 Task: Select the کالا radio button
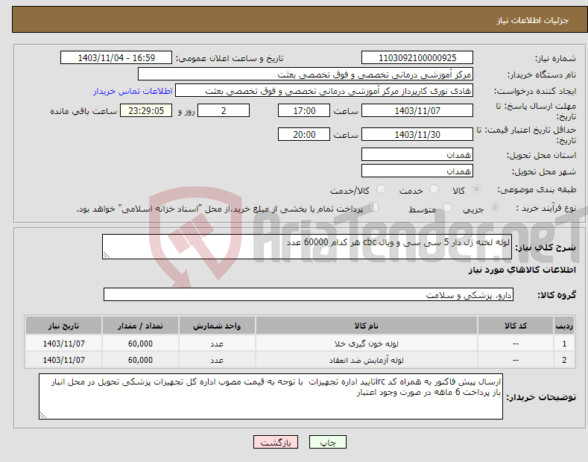point(476,189)
